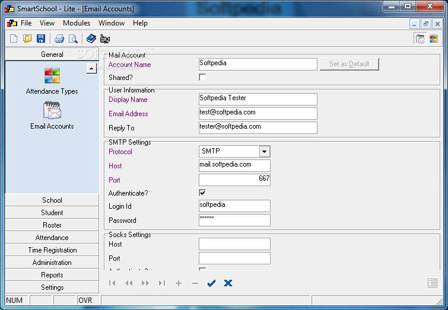The width and height of the screenshot is (448, 310).
Task: Delete record with minus icon
Action: click(x=195, y=283)
